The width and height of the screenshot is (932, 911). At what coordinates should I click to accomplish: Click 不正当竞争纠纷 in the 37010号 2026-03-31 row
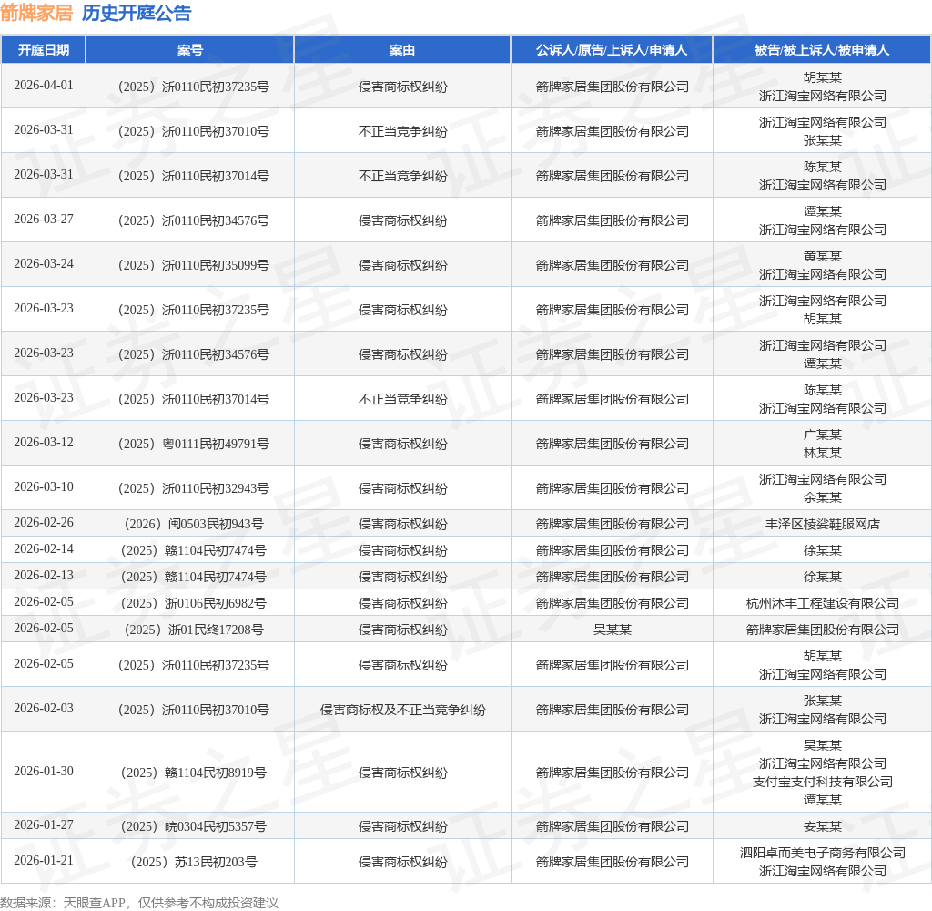(402, 131)
